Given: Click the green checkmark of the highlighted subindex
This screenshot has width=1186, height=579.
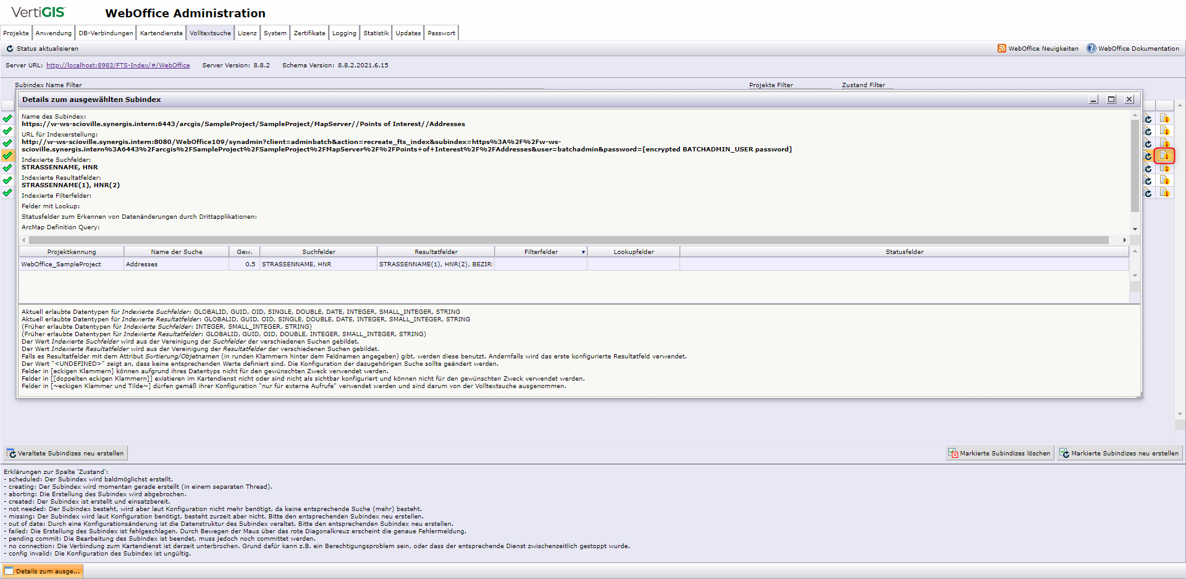Looking at the screenshot, I should 7,156.
